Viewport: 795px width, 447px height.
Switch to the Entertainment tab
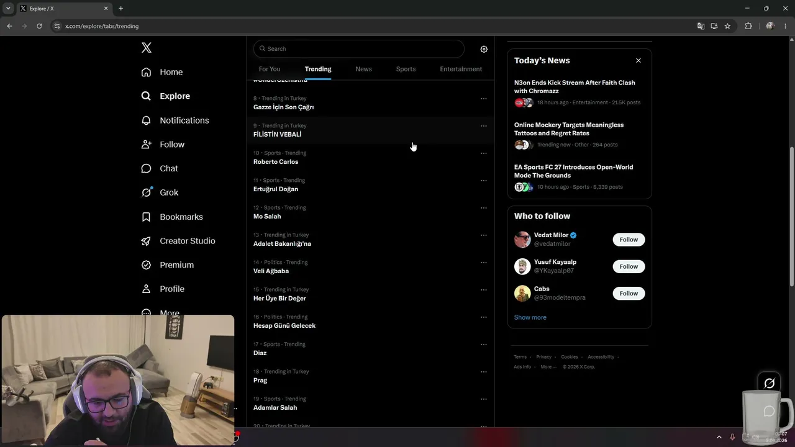tap(461, 69)
